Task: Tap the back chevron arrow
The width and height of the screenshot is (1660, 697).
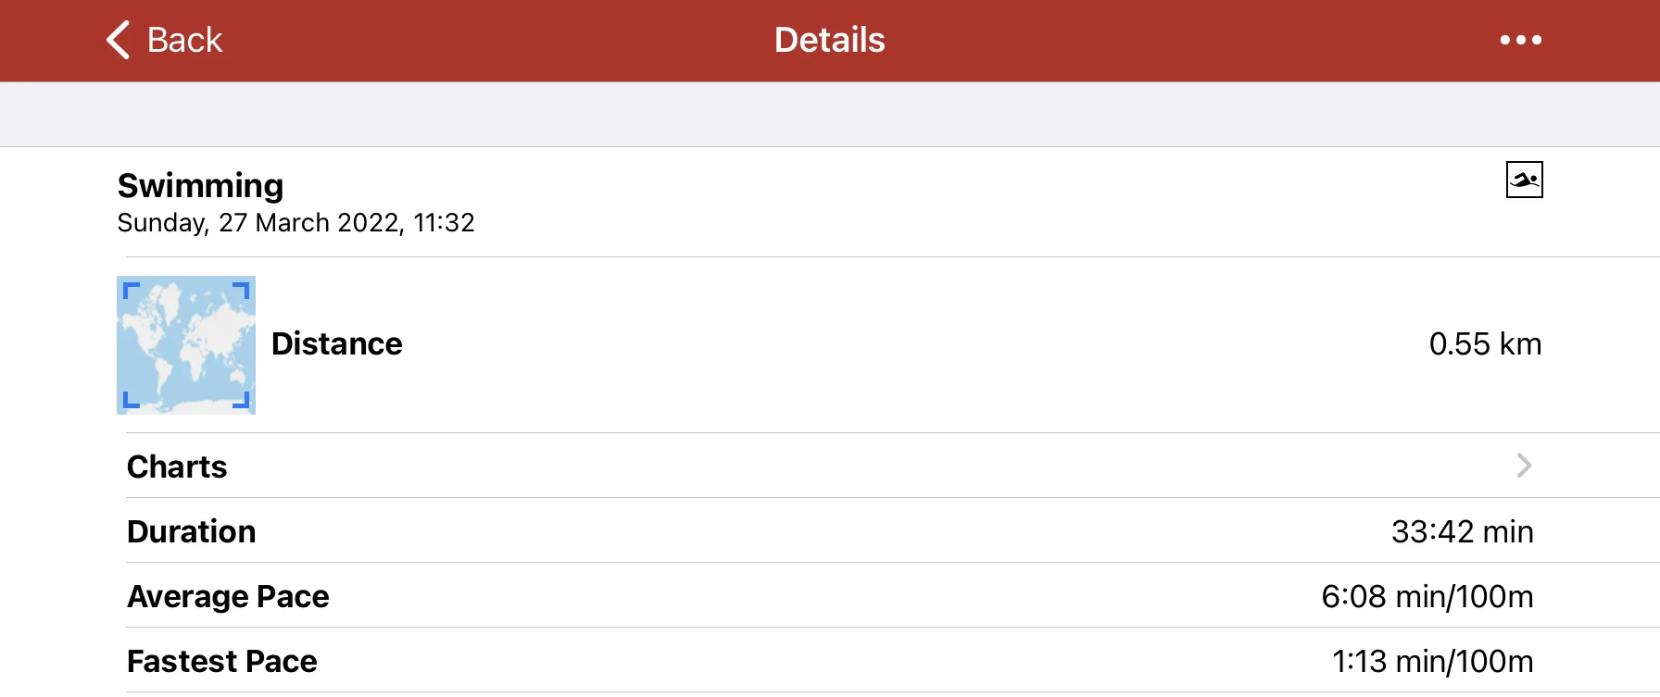Action: [x=119, y=40]
